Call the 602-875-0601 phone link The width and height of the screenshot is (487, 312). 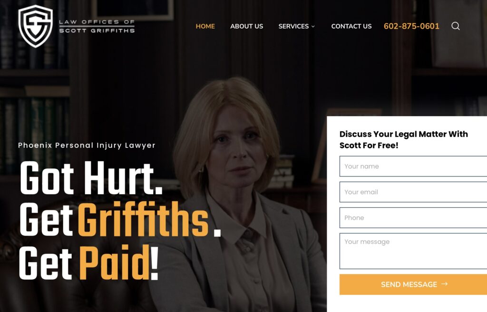[411, 26]
